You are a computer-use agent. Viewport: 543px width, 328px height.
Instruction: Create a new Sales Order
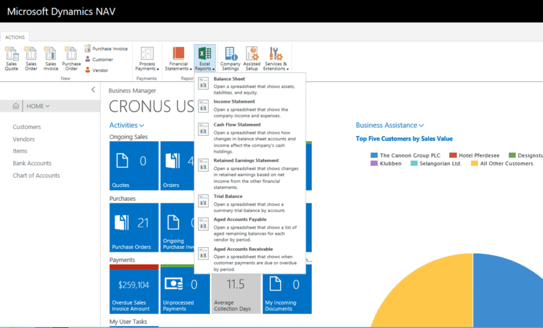[x=31, y=58]
